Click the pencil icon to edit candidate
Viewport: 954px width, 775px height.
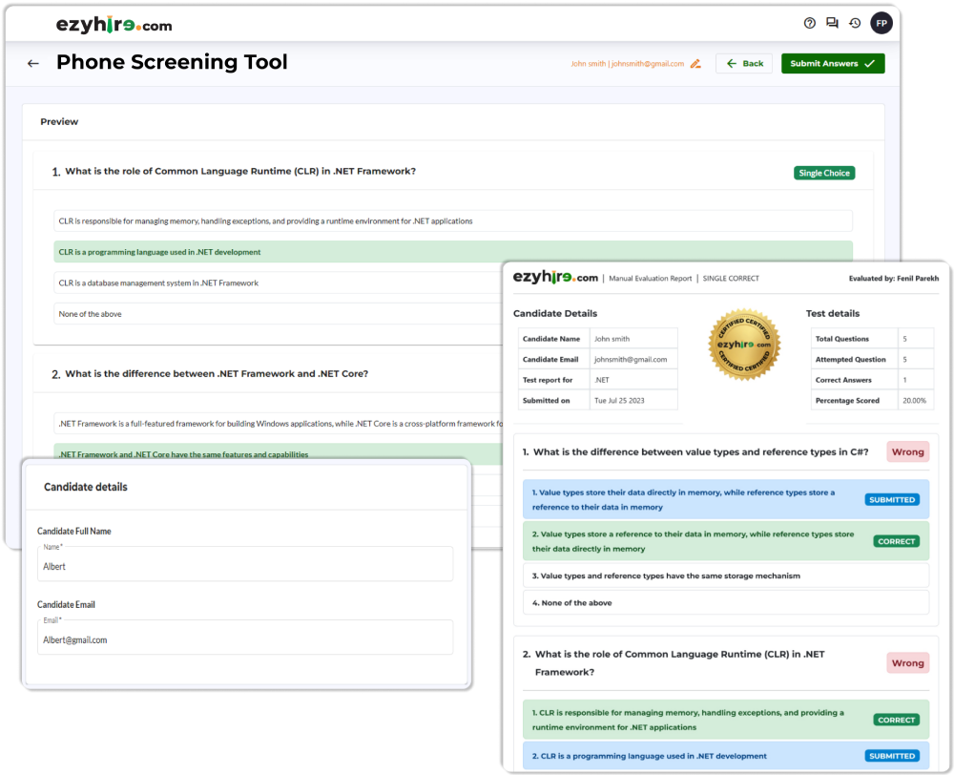pos(695,63)
